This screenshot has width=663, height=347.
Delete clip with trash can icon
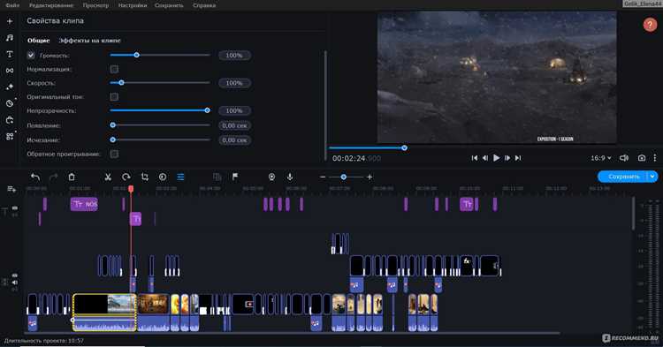click(72, 177)
